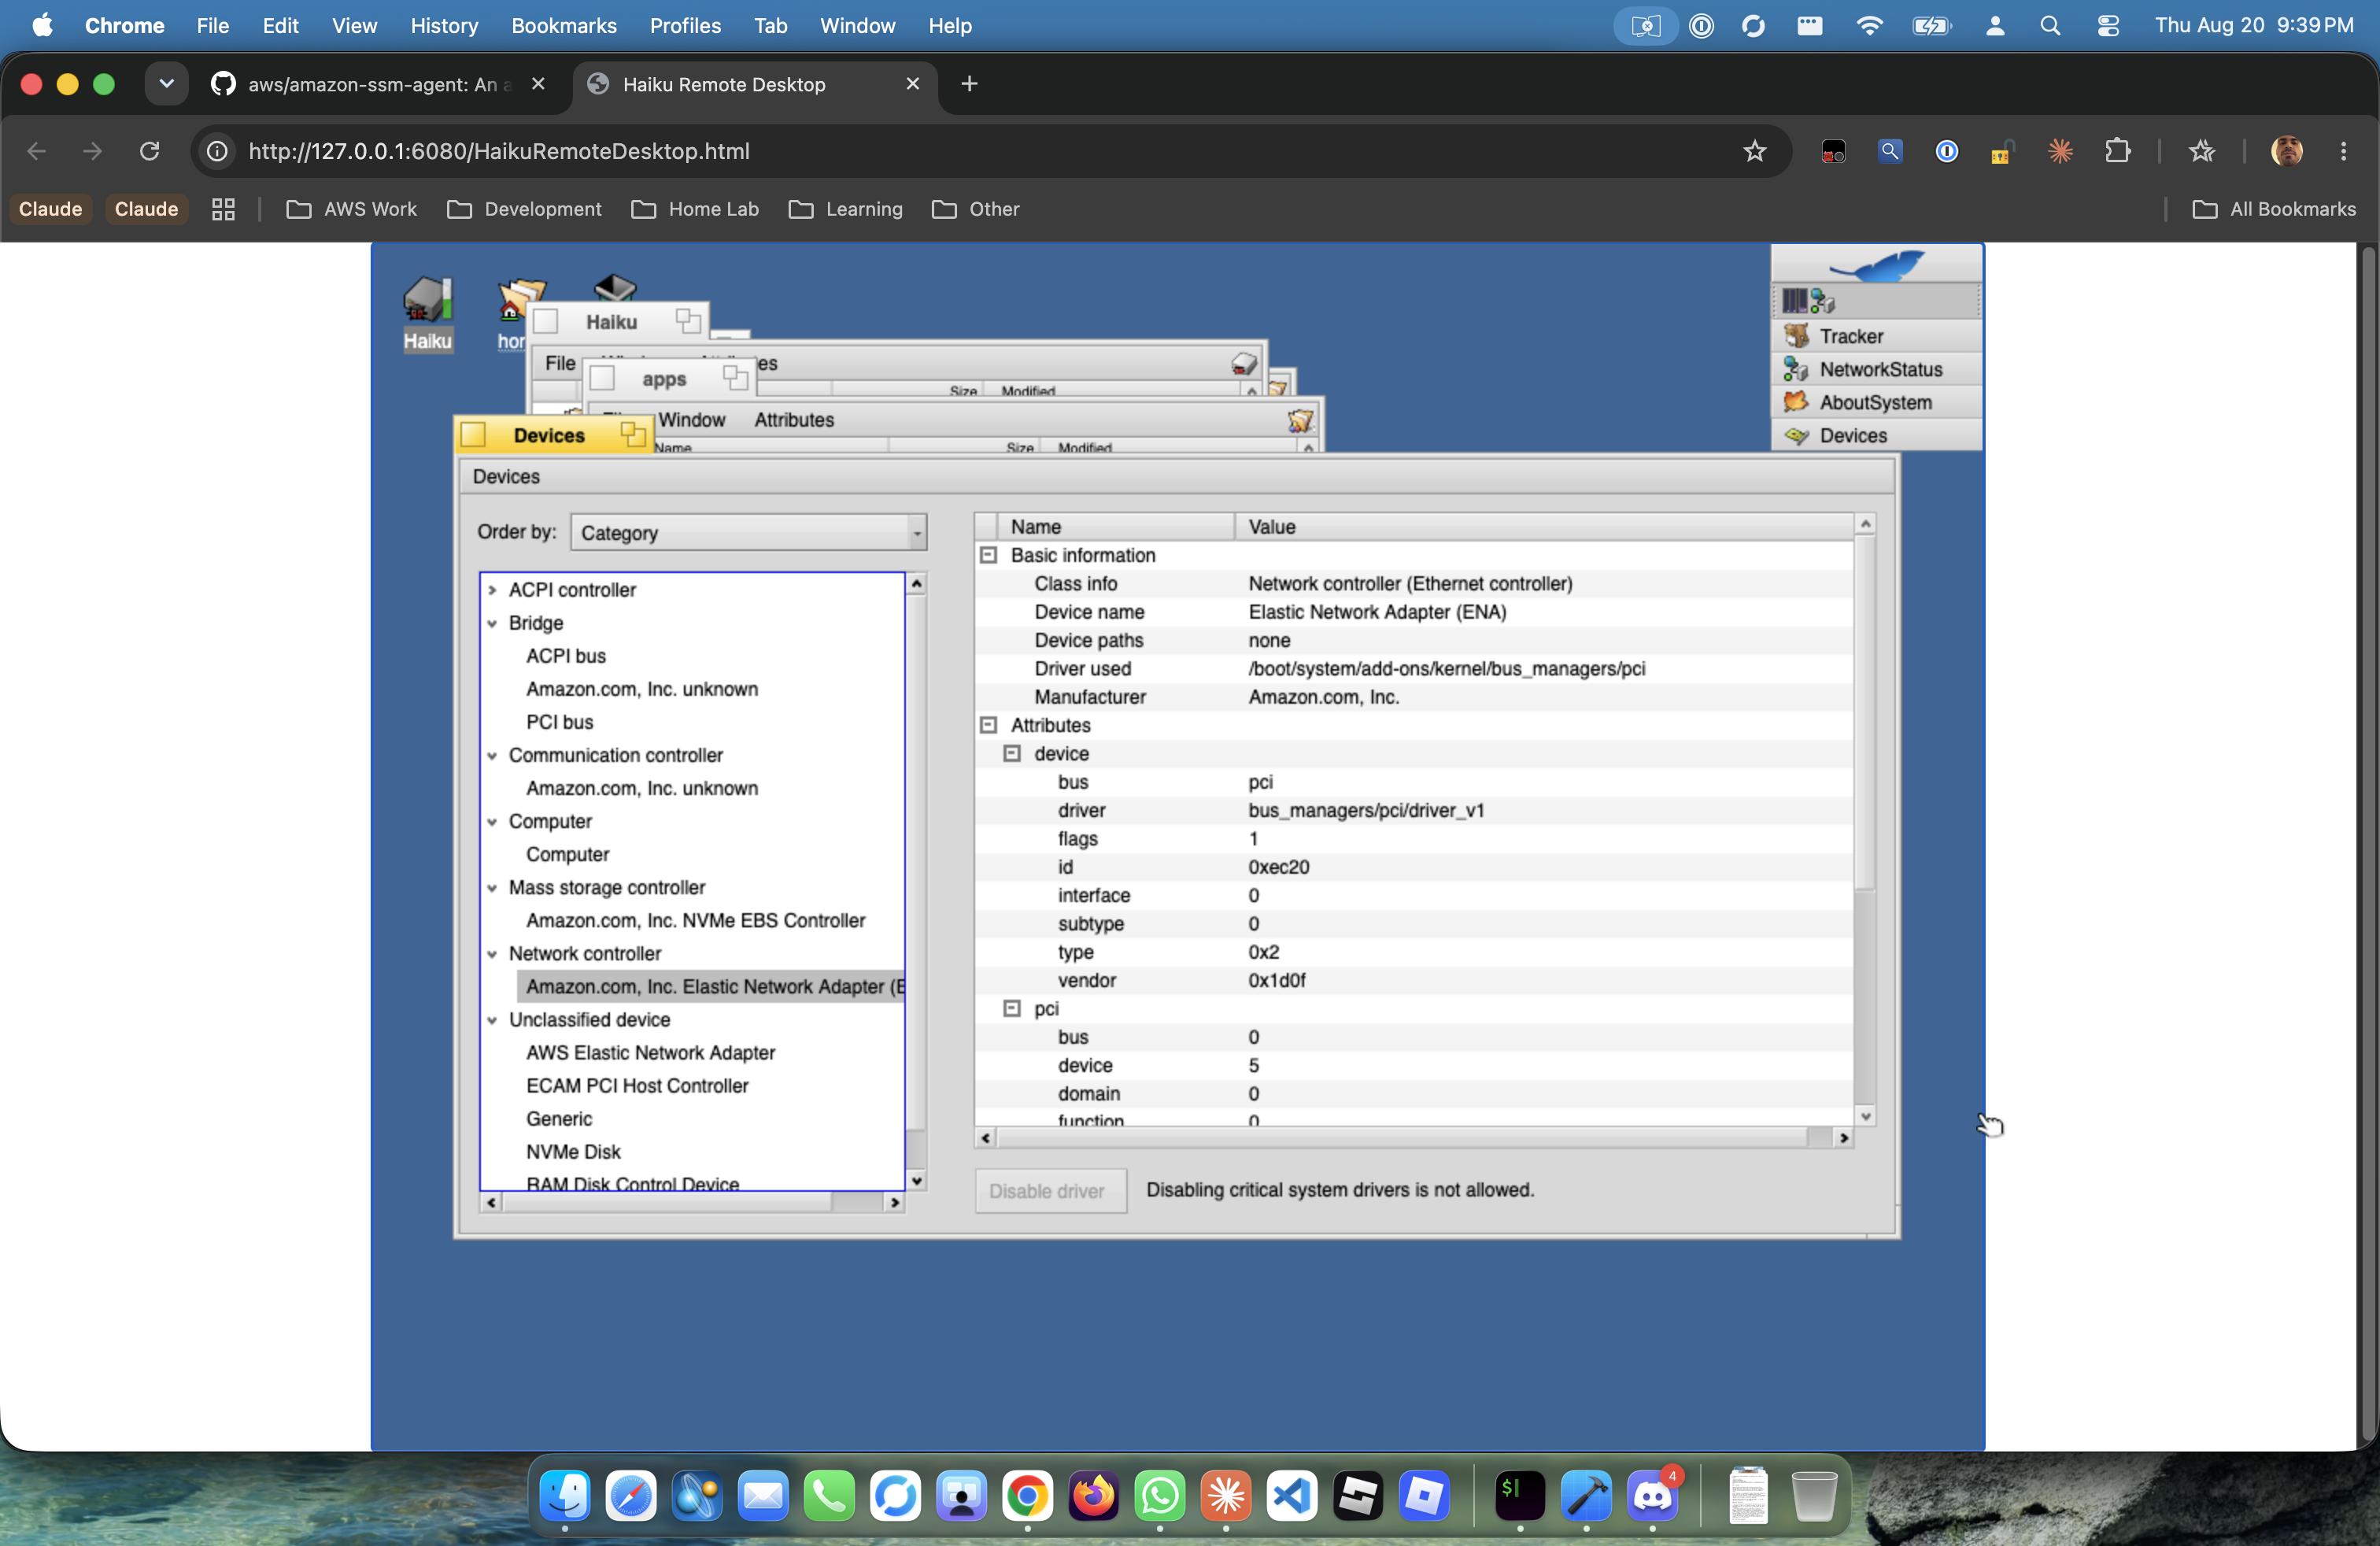Open the Order by Category dropdown
Image resolution: width=2380 pixels, height=1546 pixels.
[748, 532]
